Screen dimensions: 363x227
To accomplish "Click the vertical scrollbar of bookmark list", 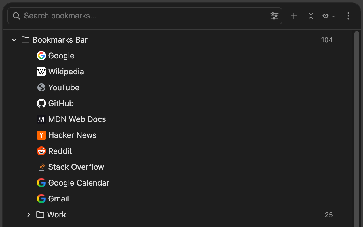I will coord(356,128).
